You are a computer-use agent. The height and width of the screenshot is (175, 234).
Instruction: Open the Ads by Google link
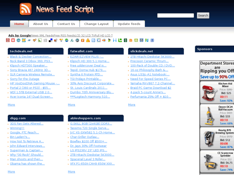(x=20, y=35)
